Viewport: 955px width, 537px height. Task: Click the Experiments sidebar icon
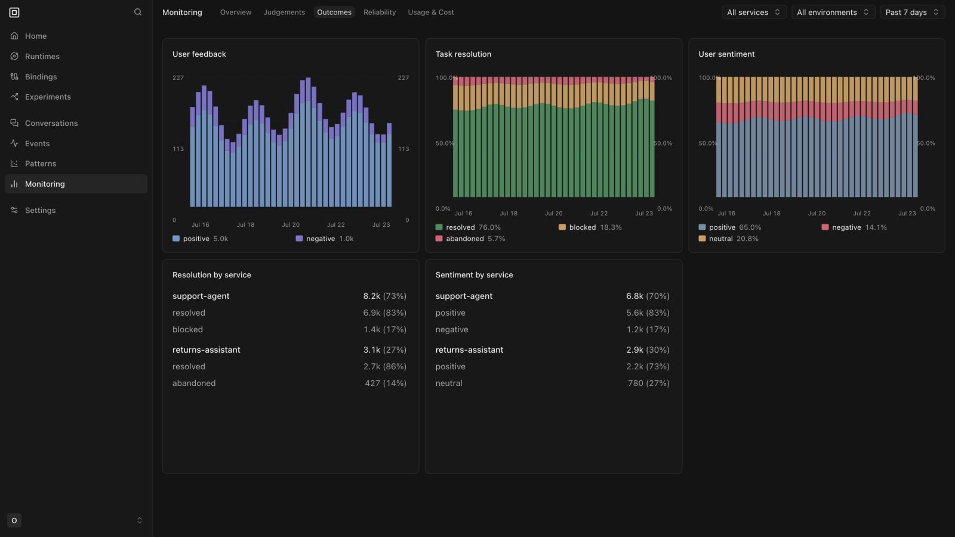pos(14,97)
